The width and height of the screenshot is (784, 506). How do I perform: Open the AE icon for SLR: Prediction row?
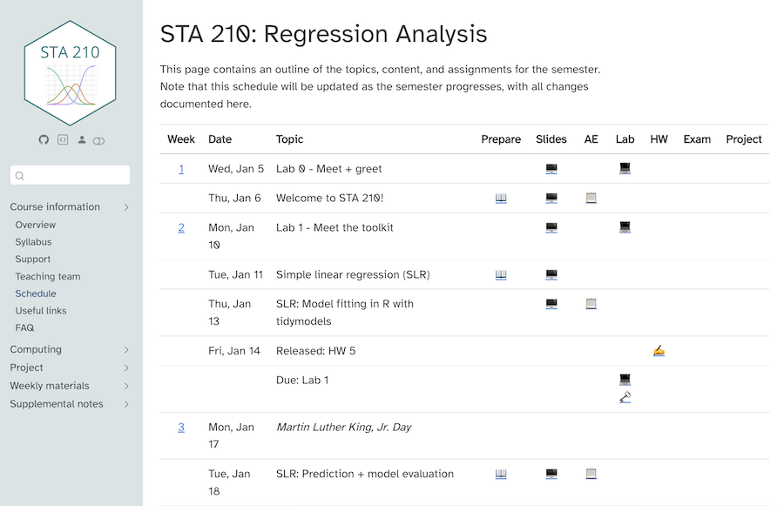[x=591, y=475]
